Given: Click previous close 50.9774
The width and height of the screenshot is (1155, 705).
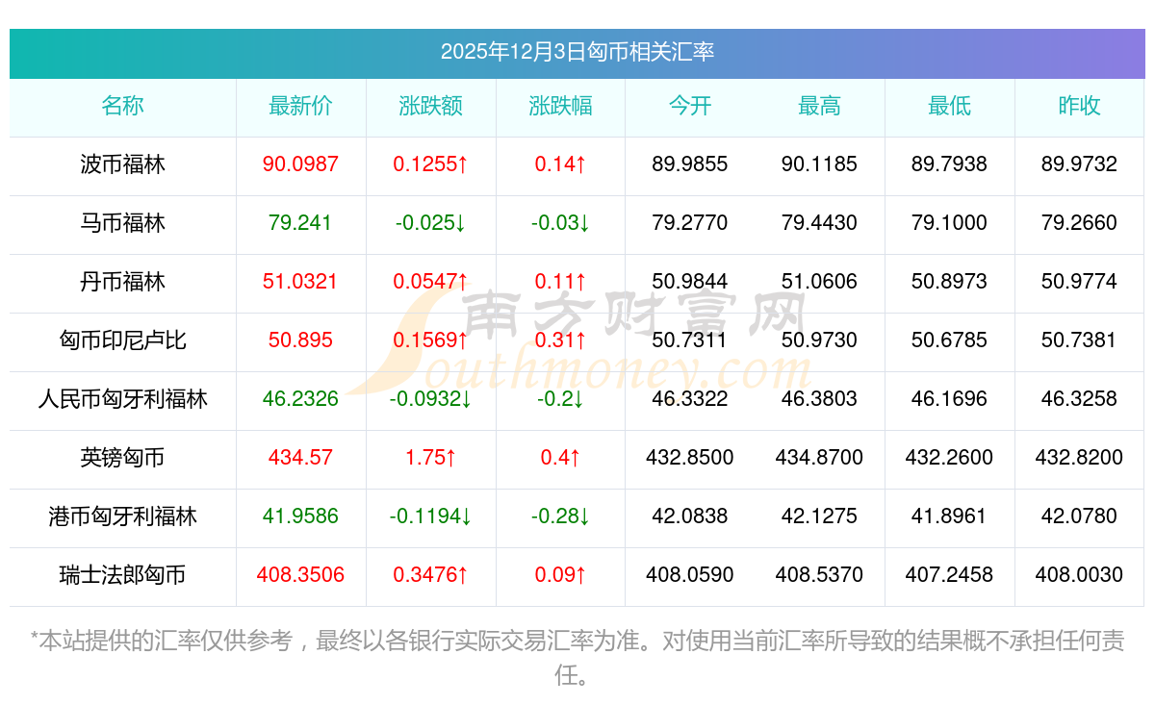Looking at the screenshot, I should point(1080,282).
